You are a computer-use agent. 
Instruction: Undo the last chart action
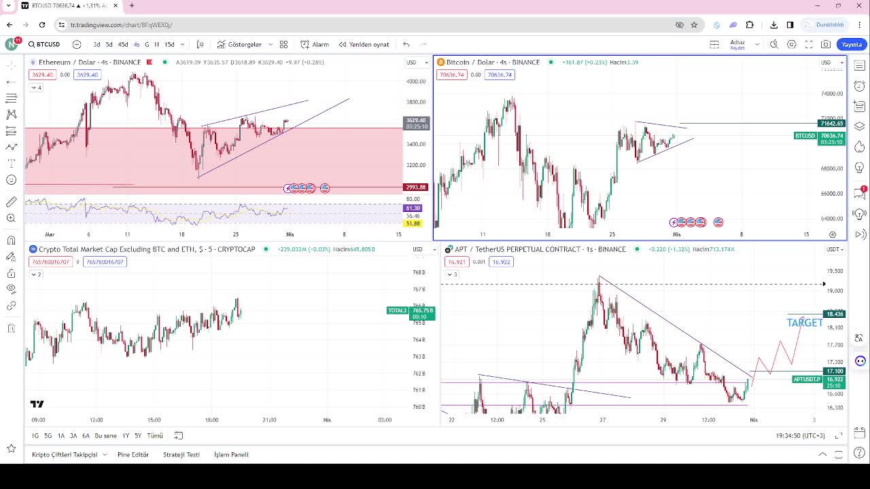tap(406, 44)
